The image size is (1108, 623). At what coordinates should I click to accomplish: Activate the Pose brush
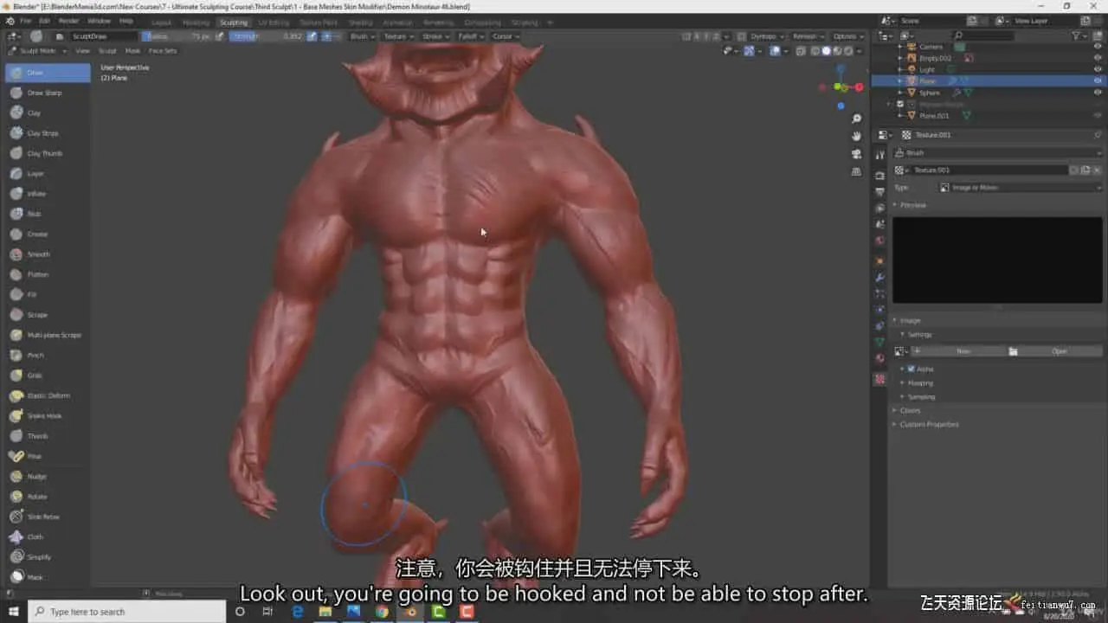(48, 456)
